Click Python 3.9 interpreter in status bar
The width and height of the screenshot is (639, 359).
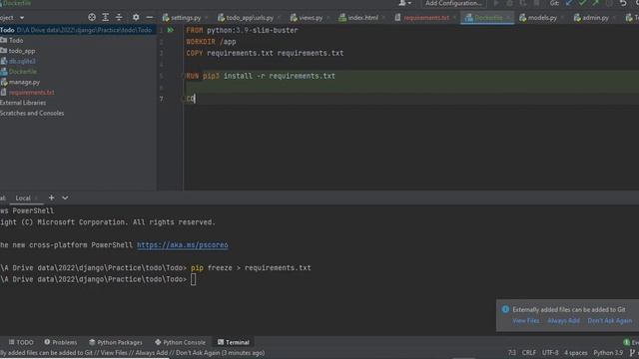tap(608, 352)
